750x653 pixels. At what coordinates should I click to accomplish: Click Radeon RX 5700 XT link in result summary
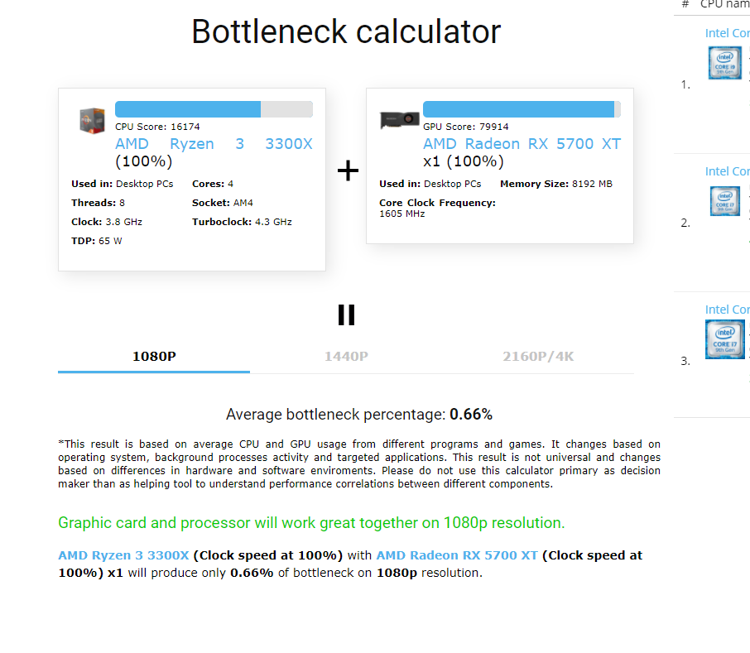[457, 555]
